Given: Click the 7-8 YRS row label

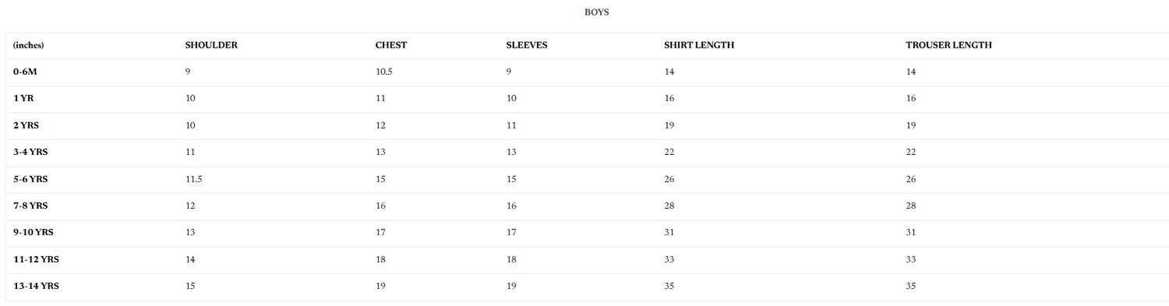Looking at the screenshot, I should [x=30, y=206].
